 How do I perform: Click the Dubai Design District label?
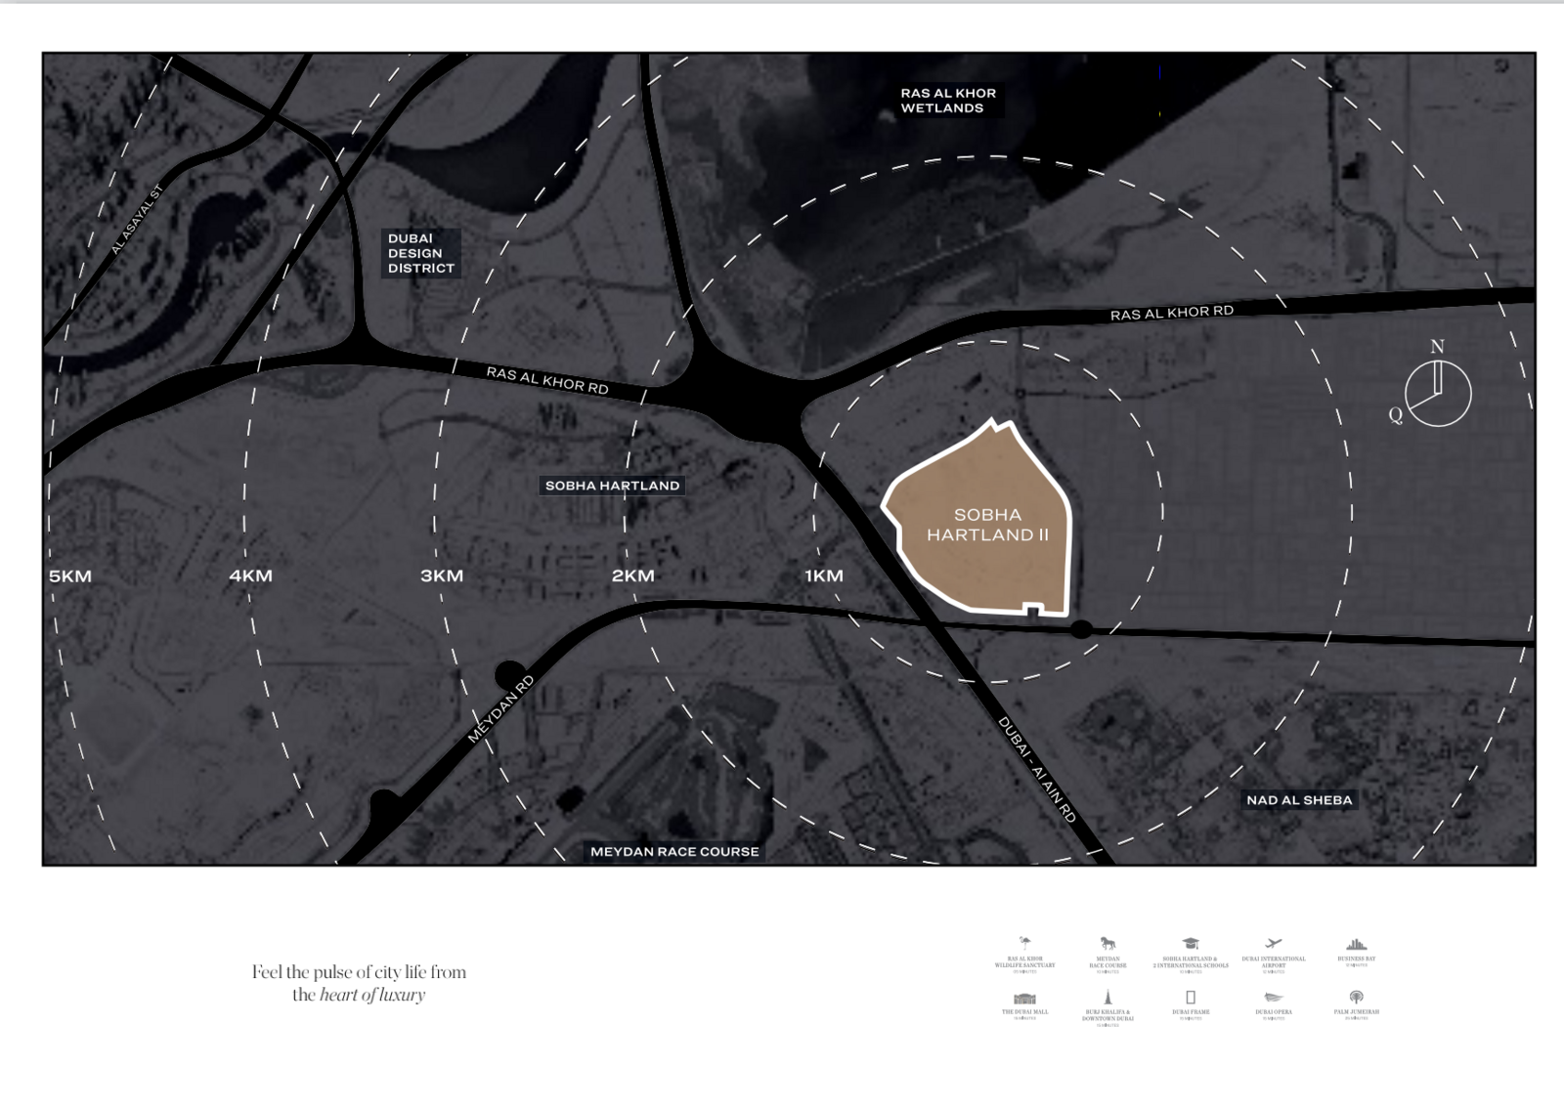(x=420, y=253)
